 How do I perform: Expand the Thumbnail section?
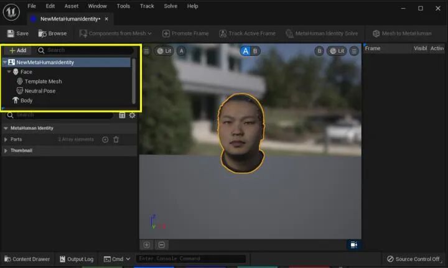(x=6, y=150)
